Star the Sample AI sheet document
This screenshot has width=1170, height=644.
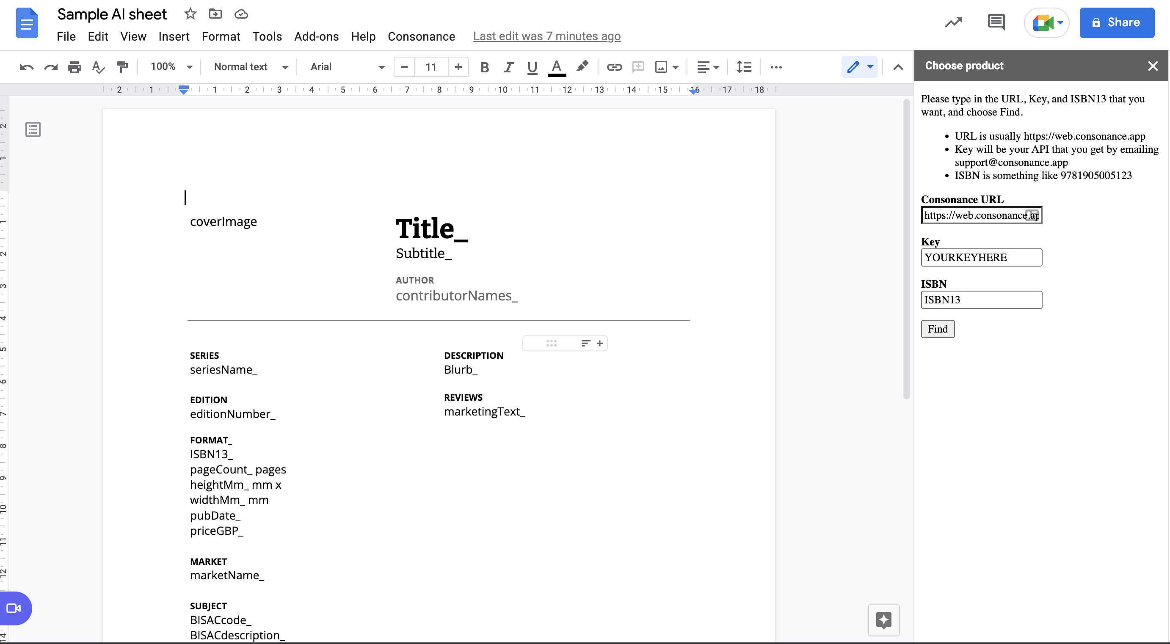tap(190, 14)
